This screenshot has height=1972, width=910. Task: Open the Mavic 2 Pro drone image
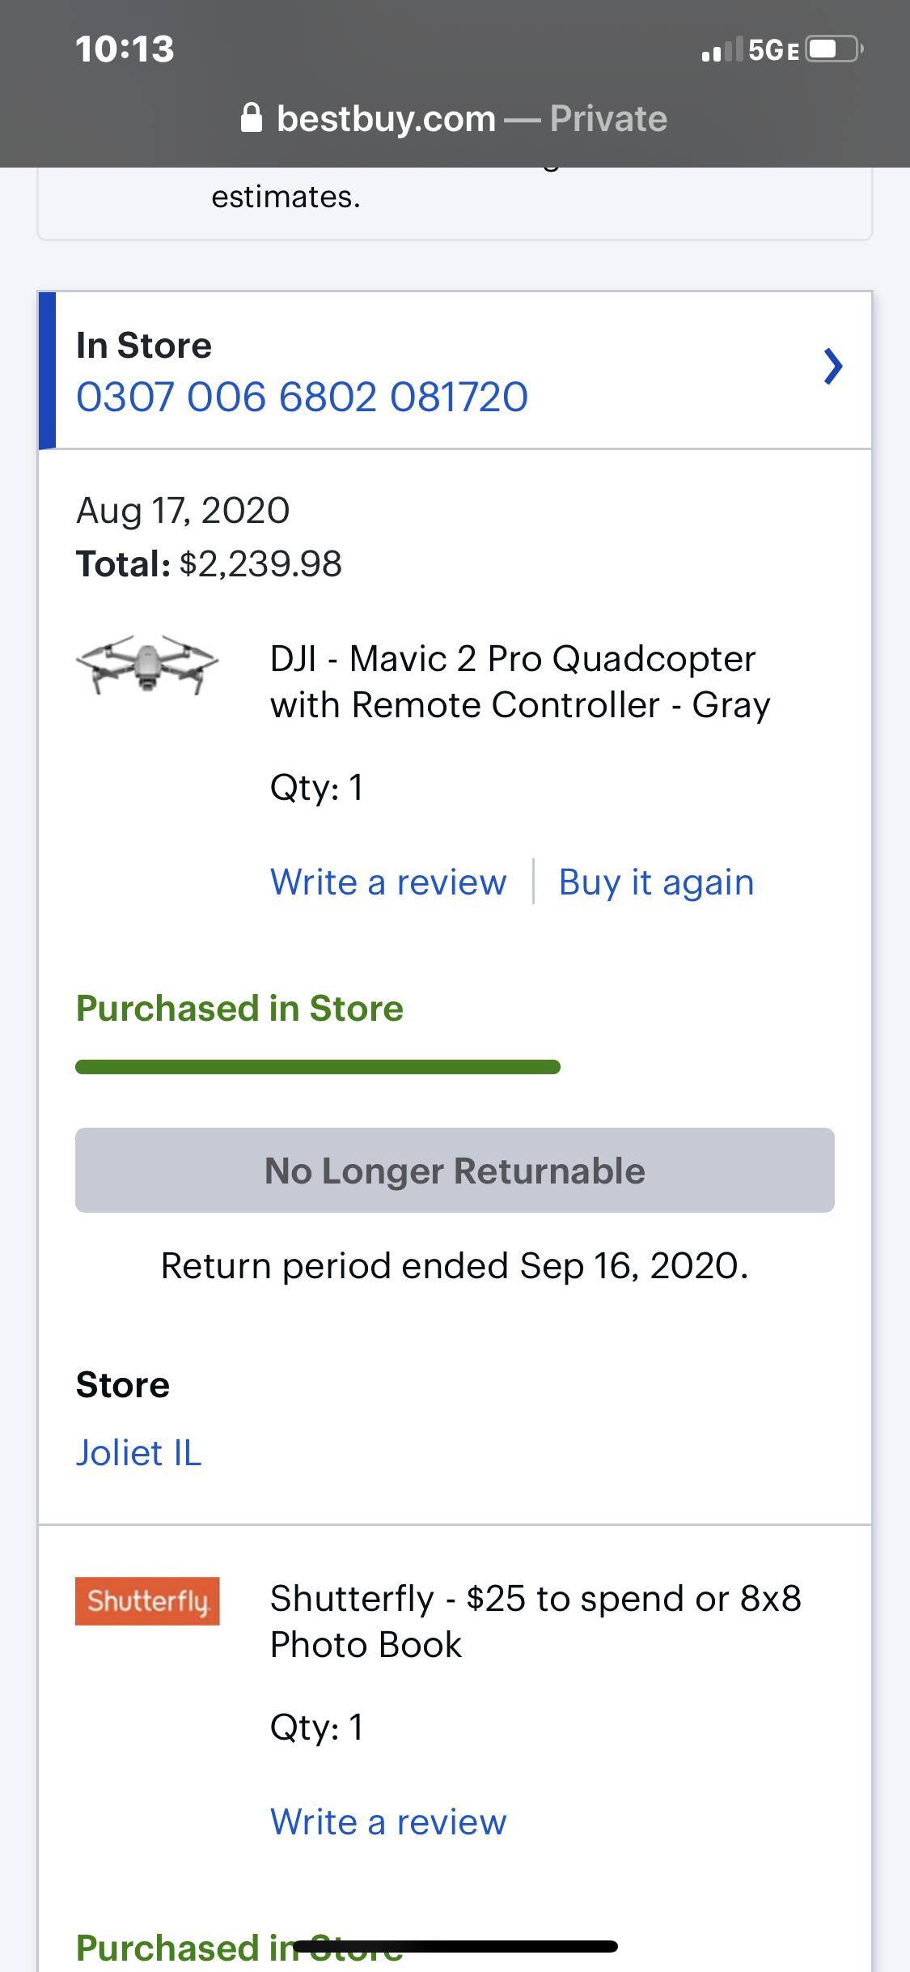[147, 665]
